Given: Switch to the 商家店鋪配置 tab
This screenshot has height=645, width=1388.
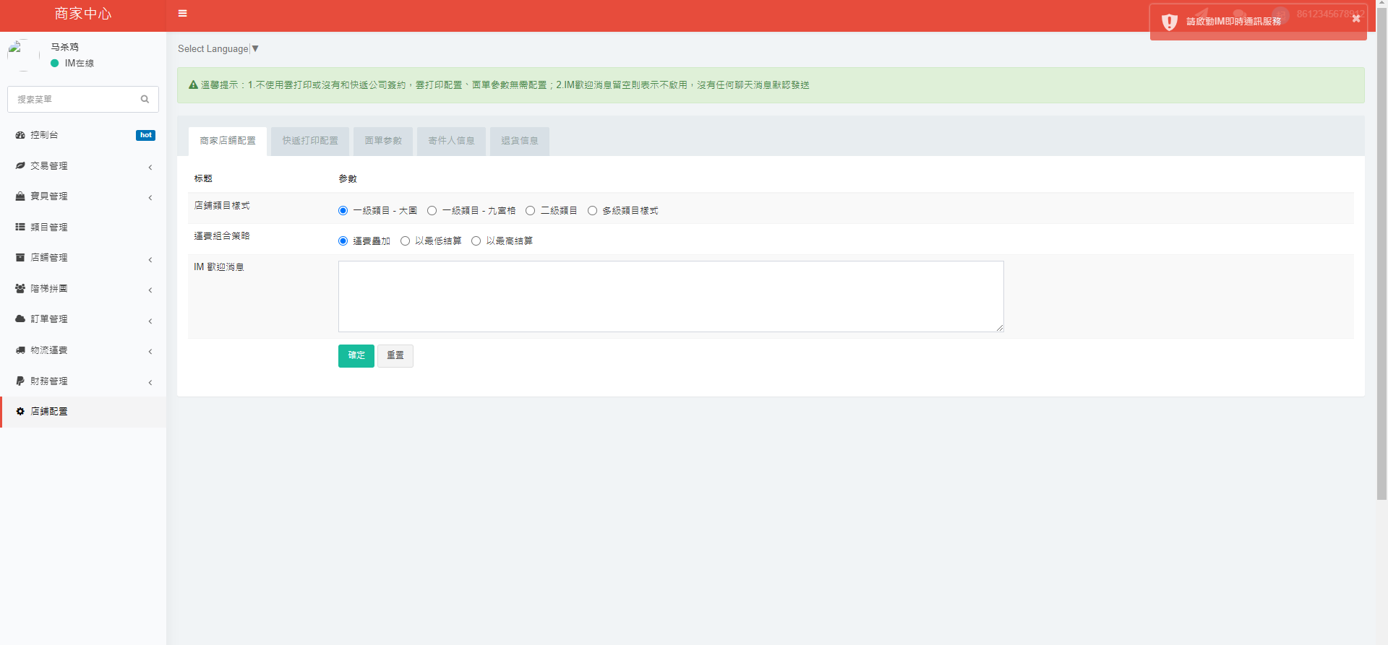Looking at the screenshot, I should 228,141.
